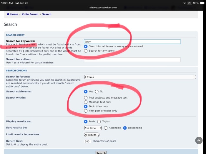Click the keywords field containing Spey
206x154 pixels.
pyautogui.click(x=132, y=42)
